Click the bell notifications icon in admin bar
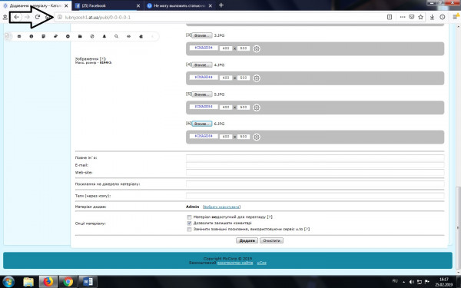The width and height of the screenshot is (461, 288). click(x=104, y=36)
